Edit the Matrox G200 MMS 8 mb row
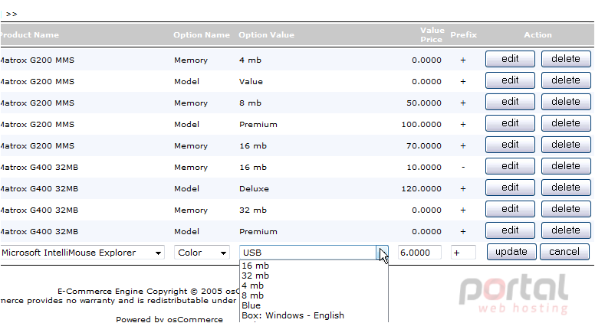This screenshot has height=323, width=595. click(x=510, y=102)
